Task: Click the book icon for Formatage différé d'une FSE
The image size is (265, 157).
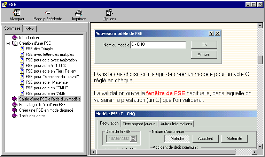Action: point(15,105)
